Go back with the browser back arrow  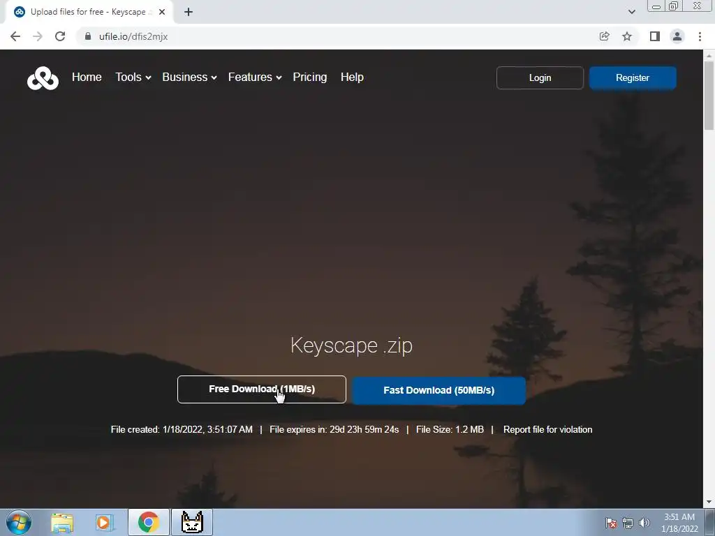pos(15,36)
